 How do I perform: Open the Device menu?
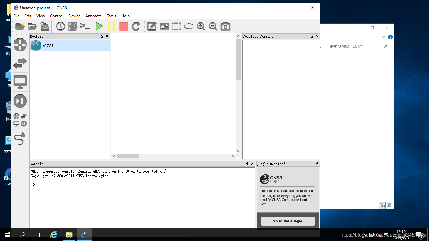74,16
